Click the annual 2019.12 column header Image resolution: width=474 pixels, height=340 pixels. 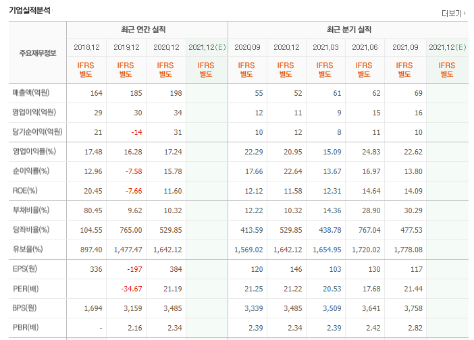pos(126,47)
